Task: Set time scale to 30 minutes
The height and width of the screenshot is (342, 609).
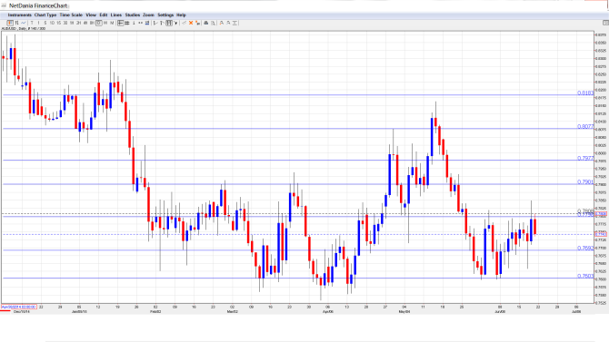Action: [x=65, y=24]
